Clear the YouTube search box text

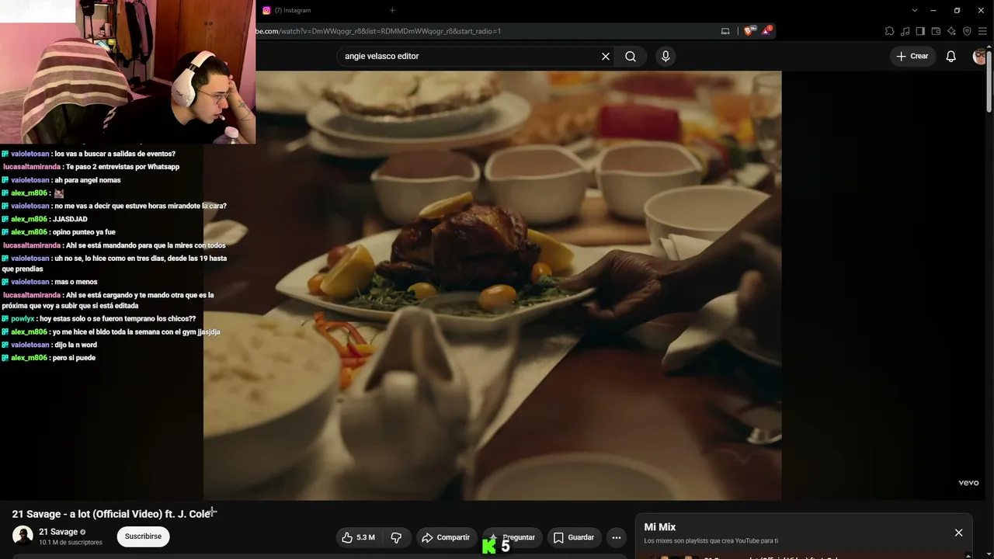(x=606, y=57)
